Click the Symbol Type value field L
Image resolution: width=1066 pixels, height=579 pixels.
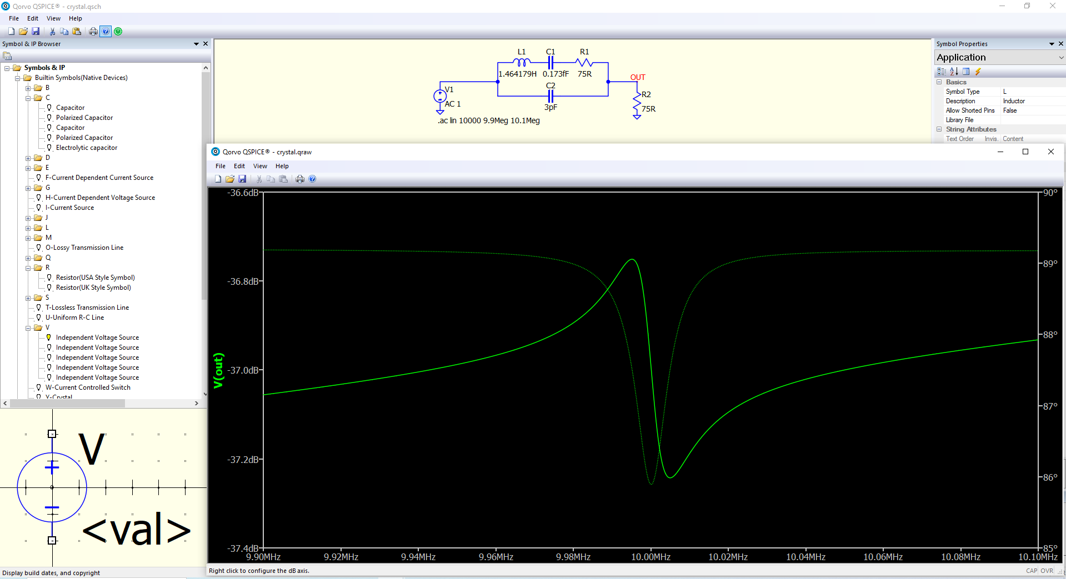[1033, 92]
